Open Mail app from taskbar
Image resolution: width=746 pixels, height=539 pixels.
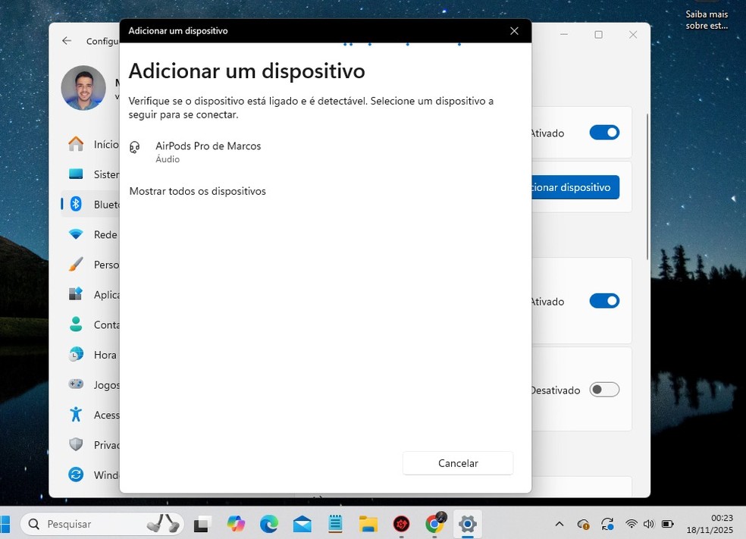[302, 524]
